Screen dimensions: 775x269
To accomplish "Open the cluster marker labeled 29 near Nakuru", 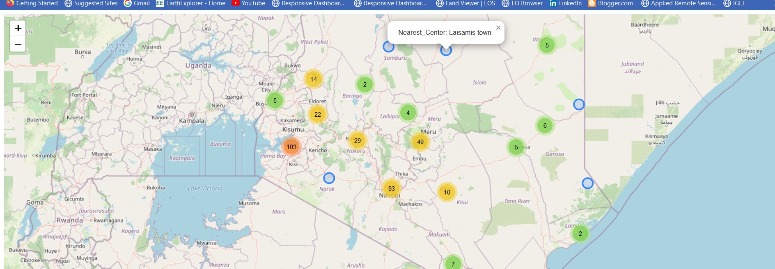I will [x=357, y=140].
